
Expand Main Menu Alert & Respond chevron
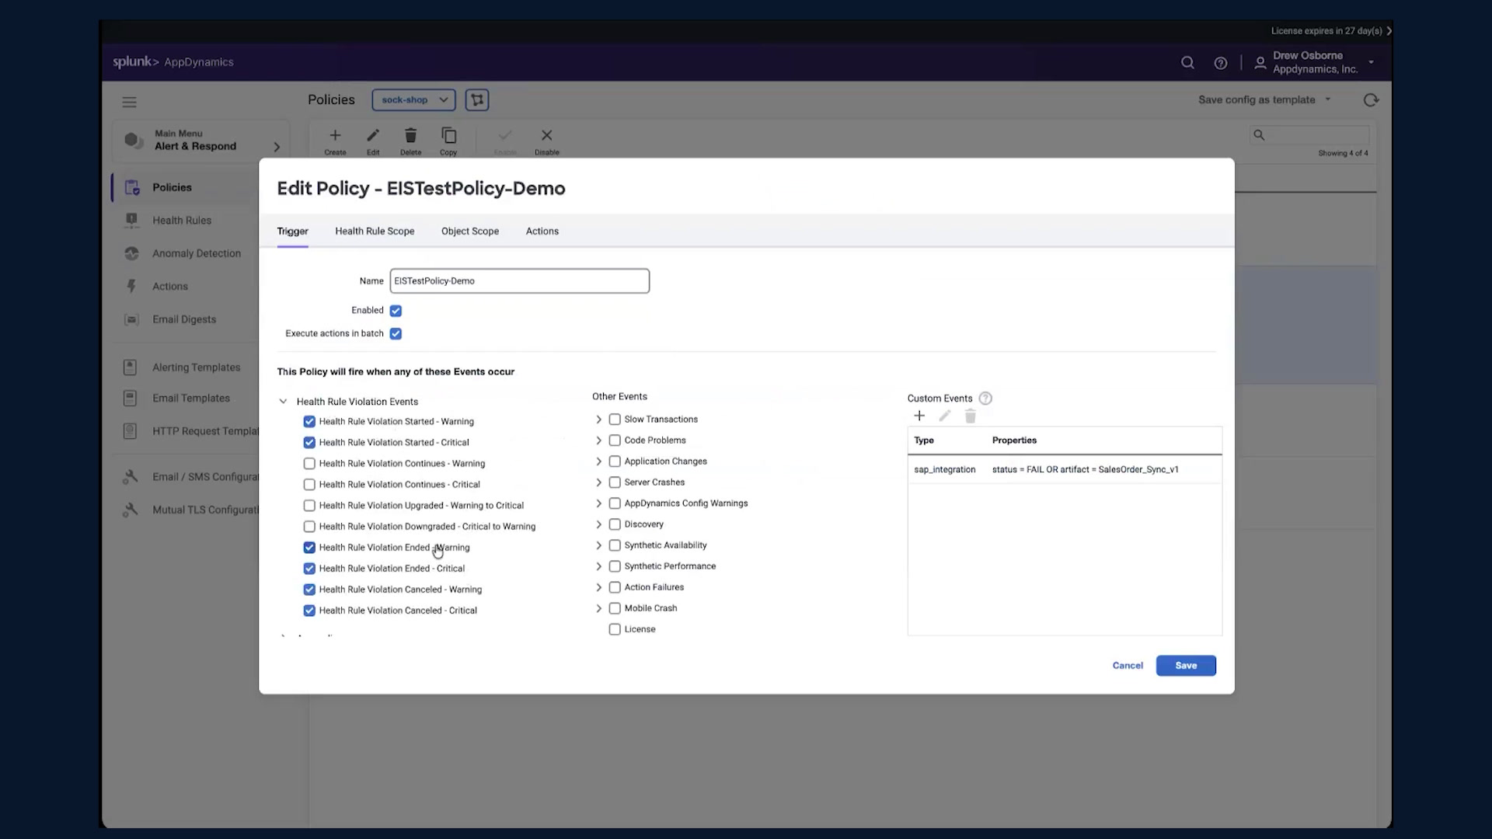click(x=277, y=147)
